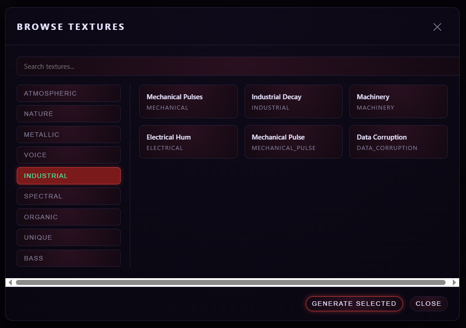Click the Generate Selected button
Viewport: 466px width, 328px height.
click(x=354, y=304)
